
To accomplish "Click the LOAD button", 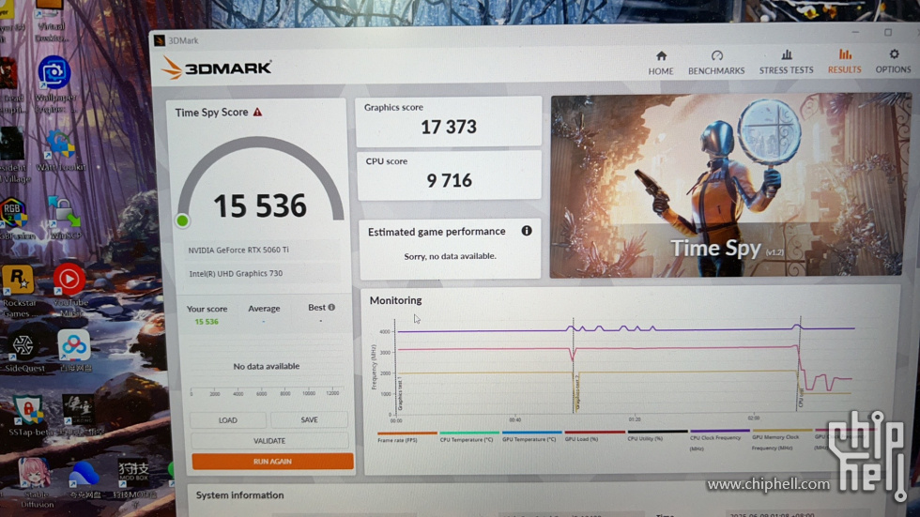I will (227, 420).
